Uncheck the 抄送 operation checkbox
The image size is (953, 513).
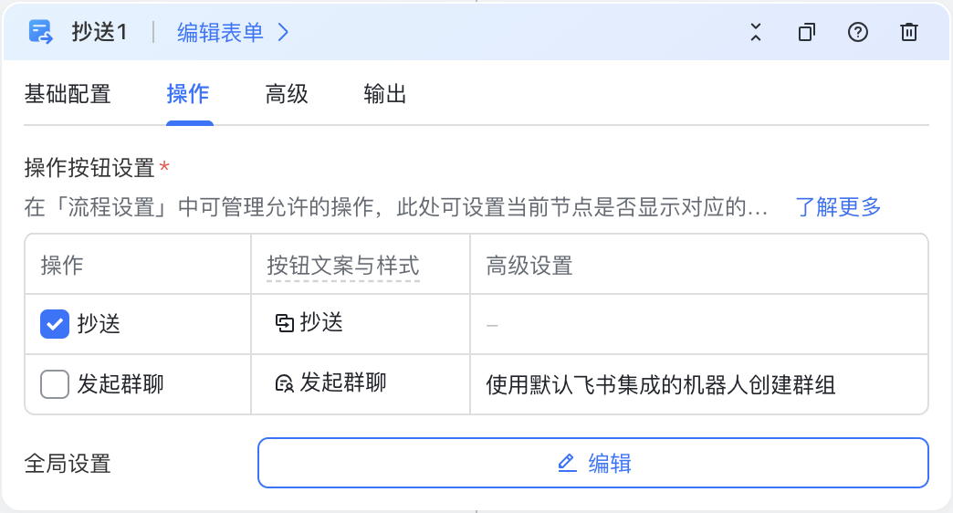coord(55,323)
